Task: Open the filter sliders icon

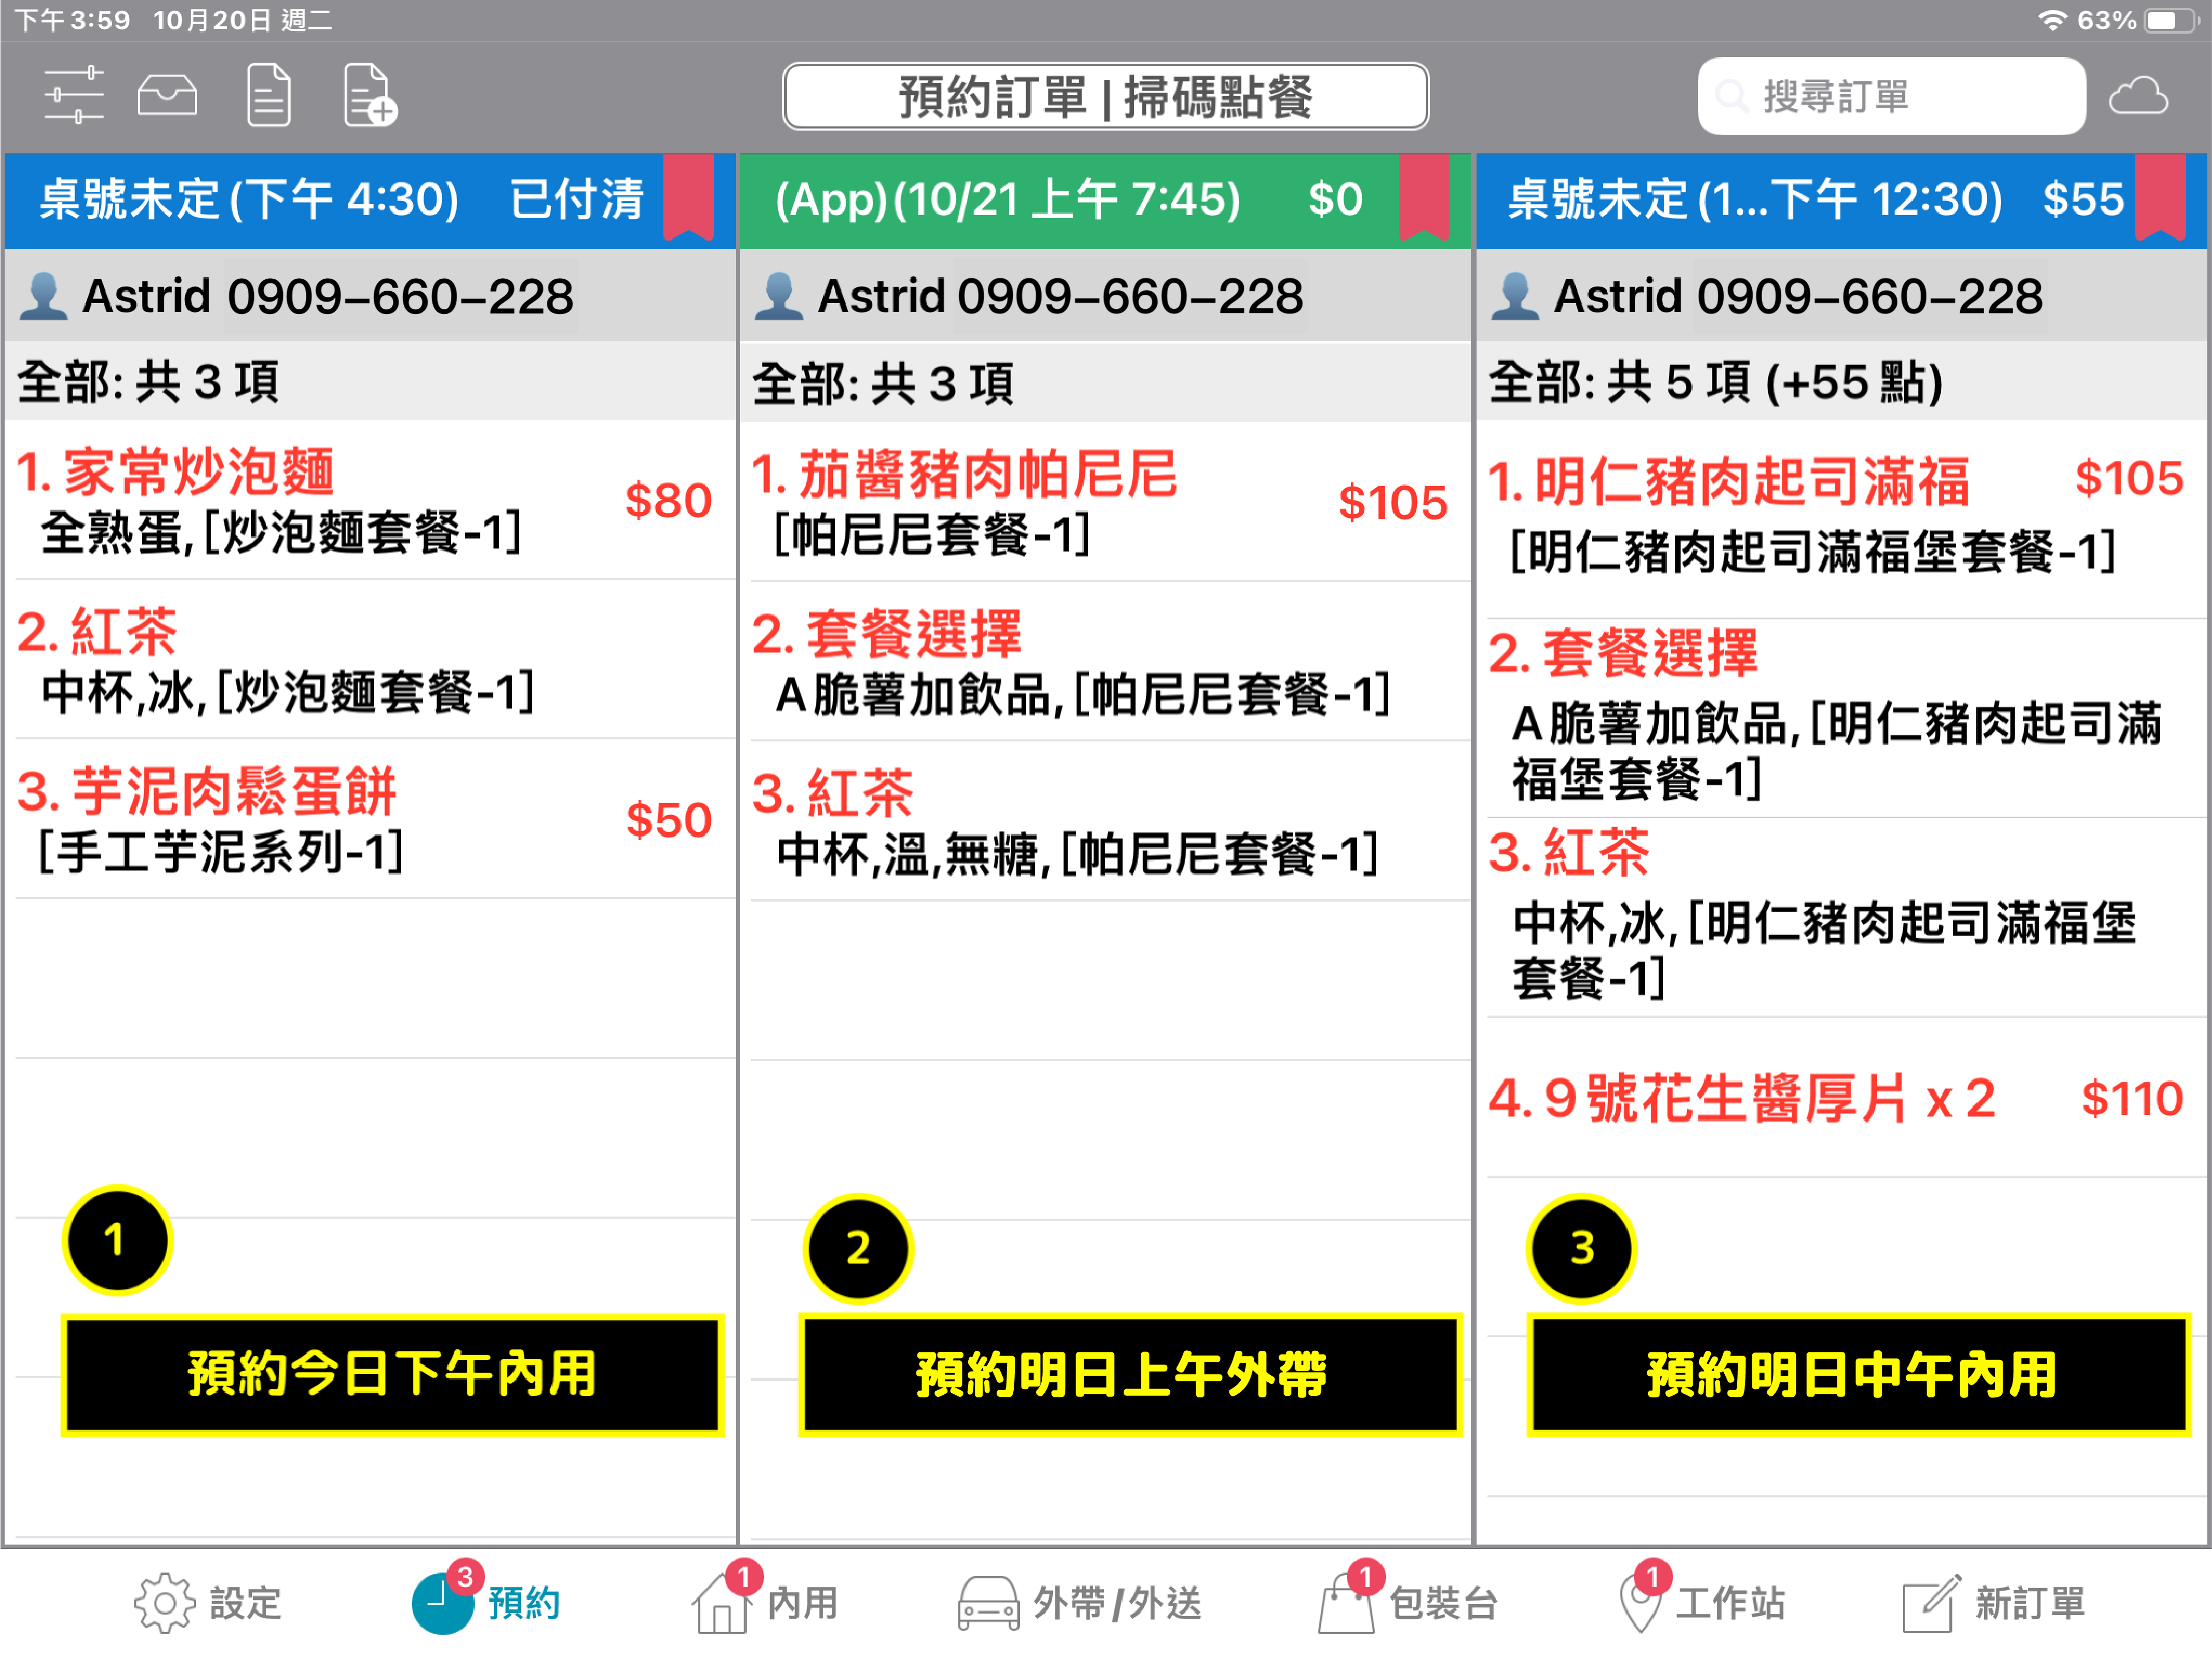Action: click(74, 96)
